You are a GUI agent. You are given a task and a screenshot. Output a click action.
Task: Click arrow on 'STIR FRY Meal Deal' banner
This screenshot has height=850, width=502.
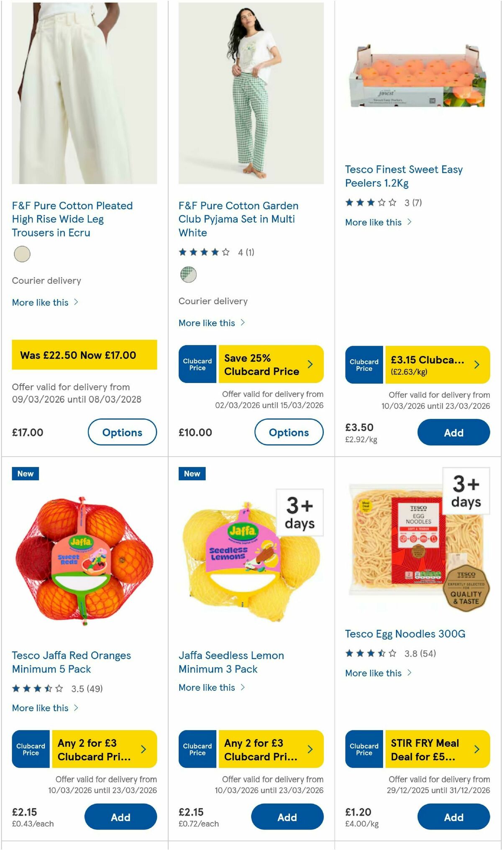point(477,750)
